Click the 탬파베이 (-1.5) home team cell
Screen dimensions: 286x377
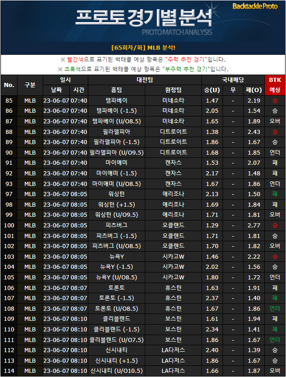click(116, 111)
